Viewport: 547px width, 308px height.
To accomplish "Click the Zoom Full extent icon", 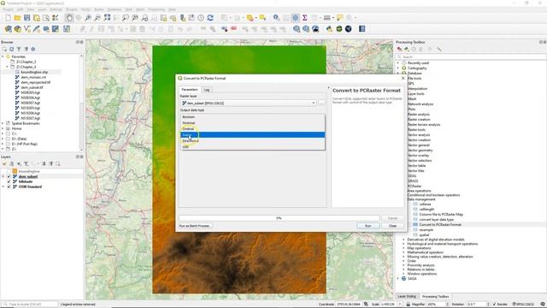I will [x=107, y=18].
